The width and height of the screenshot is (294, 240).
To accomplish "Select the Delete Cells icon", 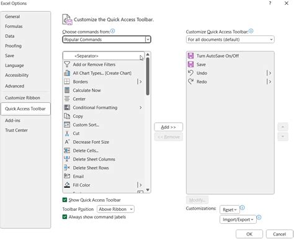I will [x=67, y=151].
